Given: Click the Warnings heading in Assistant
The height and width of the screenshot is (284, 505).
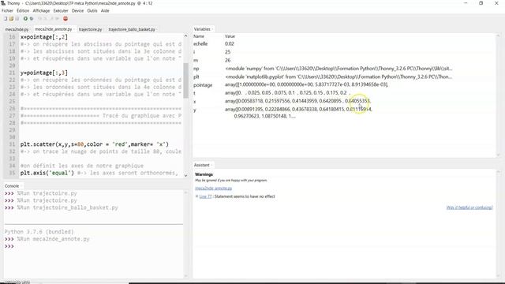Looking at the screenshot, I should 204,174.
